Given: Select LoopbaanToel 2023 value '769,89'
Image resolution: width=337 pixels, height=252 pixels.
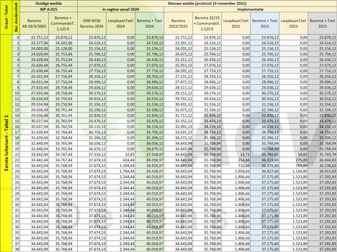Looking at the screenshot, I should (x=302, y=166).
